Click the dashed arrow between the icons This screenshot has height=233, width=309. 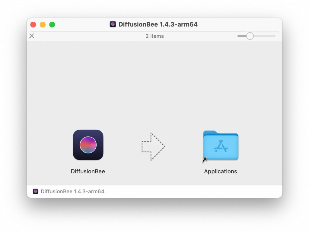(x=153, y=146)
